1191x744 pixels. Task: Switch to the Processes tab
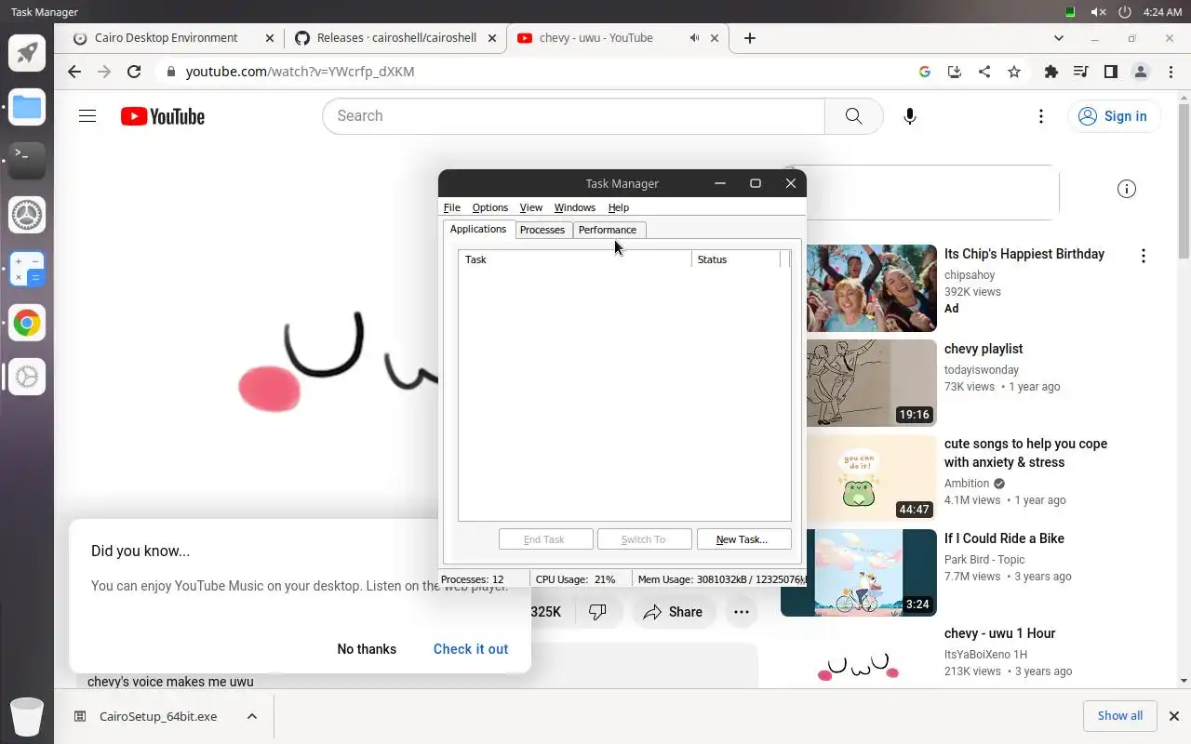point(542,230)
